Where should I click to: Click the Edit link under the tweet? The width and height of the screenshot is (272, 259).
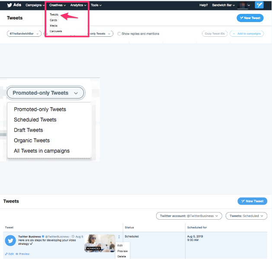[10, 254]
